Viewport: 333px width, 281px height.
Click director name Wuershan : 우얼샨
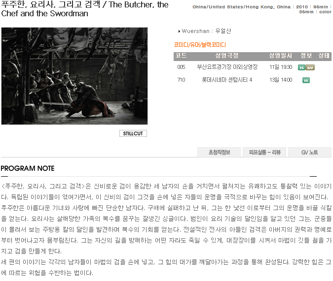(206, 31)
